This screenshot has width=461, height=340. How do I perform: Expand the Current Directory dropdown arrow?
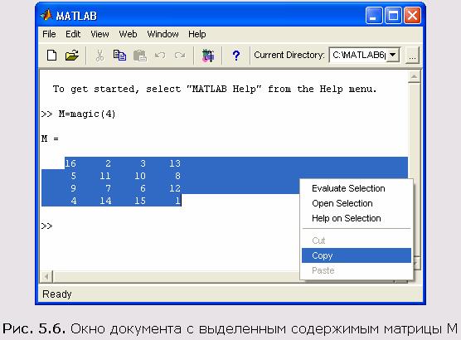tap(392, 55)
